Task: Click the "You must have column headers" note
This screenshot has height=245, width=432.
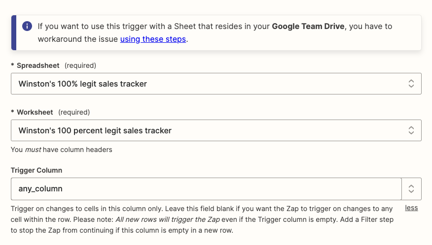Action: tap(62, 150)
